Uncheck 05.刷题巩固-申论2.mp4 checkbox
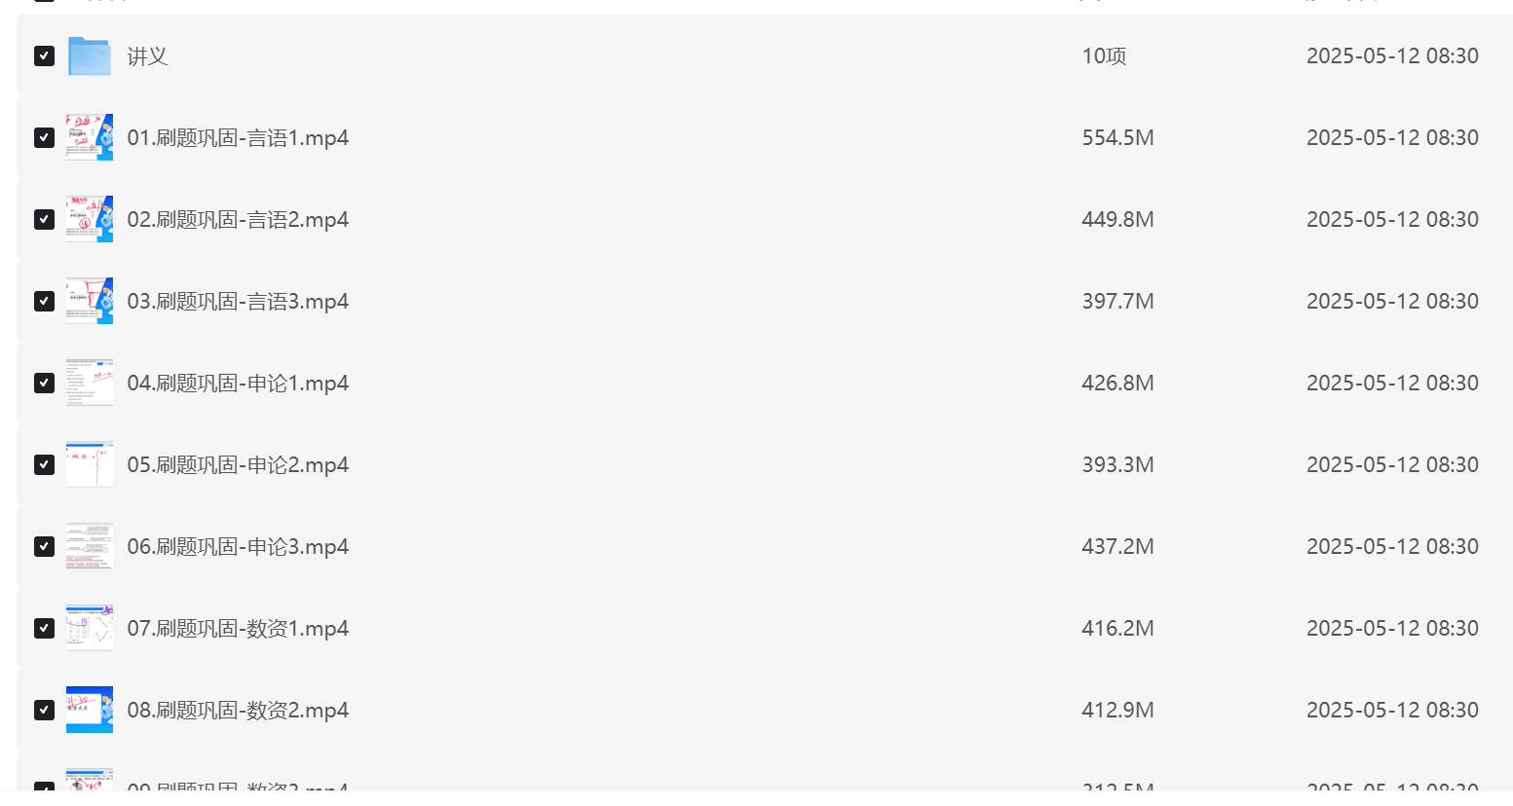Screen dimensions: 1513x806 tap(44, 464)
